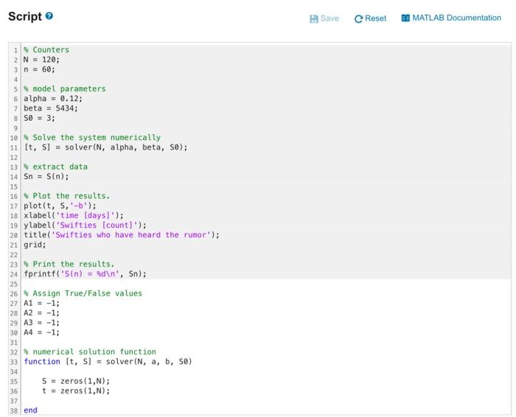Click the MATLAB Documentation book icon
This screenshot has height=417, width=516.
click(405, 18)
